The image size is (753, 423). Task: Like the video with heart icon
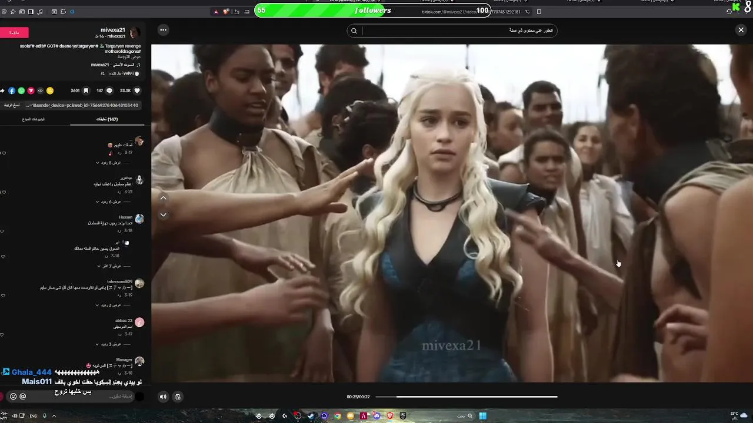click(x=137, y=90)
